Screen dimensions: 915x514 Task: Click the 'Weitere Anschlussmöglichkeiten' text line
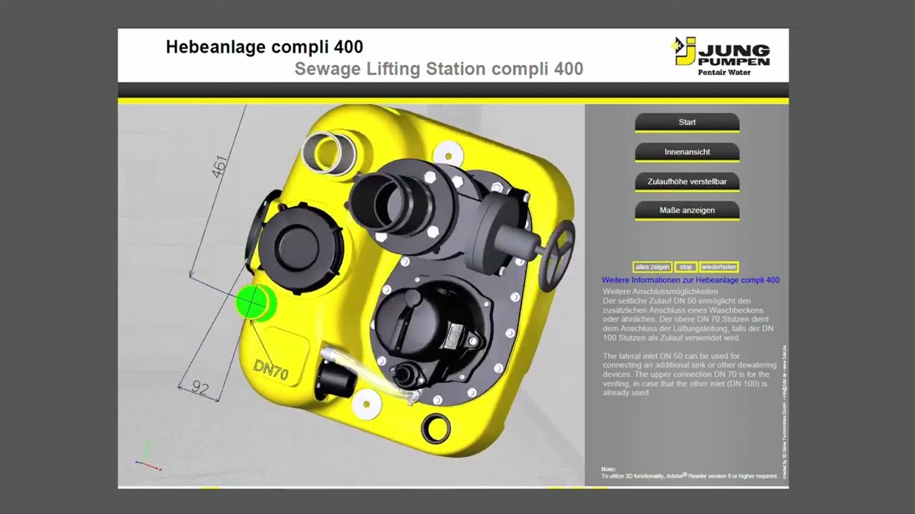(660, 291)
